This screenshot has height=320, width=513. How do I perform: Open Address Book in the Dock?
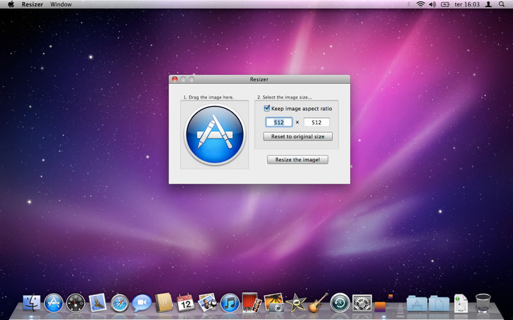pos(164,302)
